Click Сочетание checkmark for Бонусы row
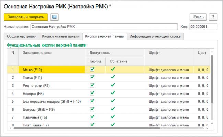The width and height of the screenshot is (223, 137). [x=113, y=109]
